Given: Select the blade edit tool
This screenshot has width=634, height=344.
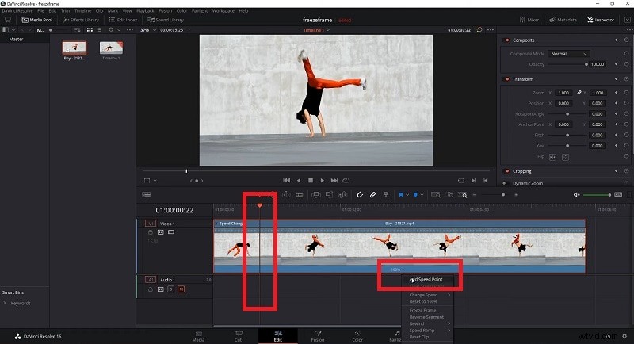Looking at the screenshot, I should [300, 195].
